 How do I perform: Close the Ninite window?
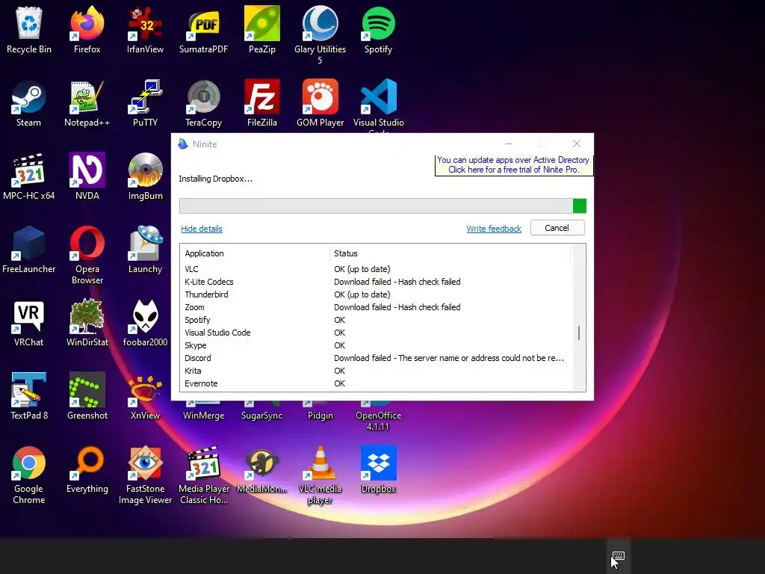tap(577, 143)
